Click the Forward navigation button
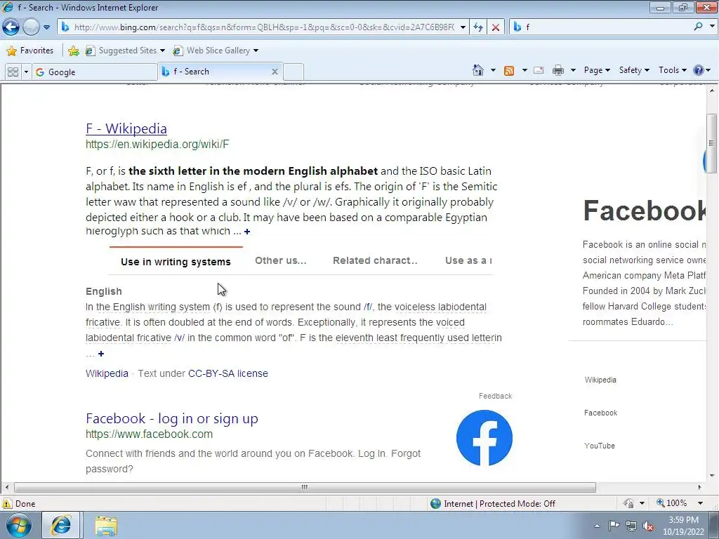 click(31, 27)
